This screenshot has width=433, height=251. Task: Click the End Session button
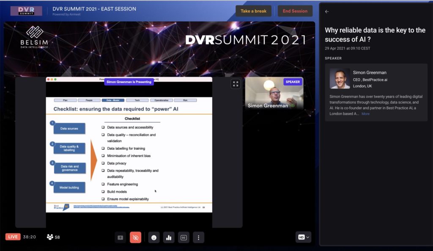[295, 11]
